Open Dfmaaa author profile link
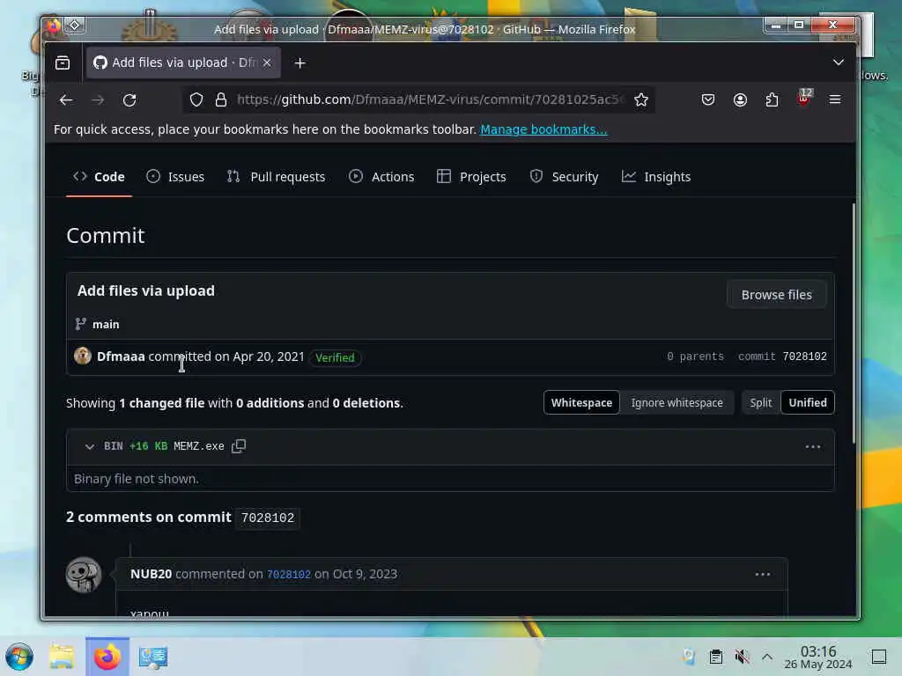This screenshot has height=676, width=902. point(121,356)
